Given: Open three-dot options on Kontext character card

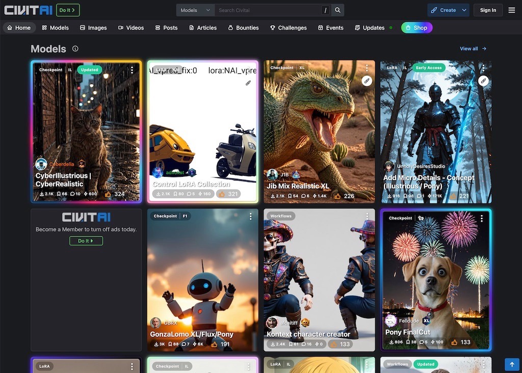Looking at the screenshot, I should click(x=367, y=217).
